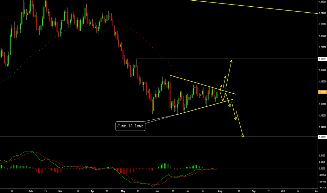
Task: Click the 20 date label on time axis
Action: 239,191
